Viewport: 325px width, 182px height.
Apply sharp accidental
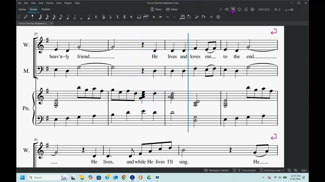[124, 17]
